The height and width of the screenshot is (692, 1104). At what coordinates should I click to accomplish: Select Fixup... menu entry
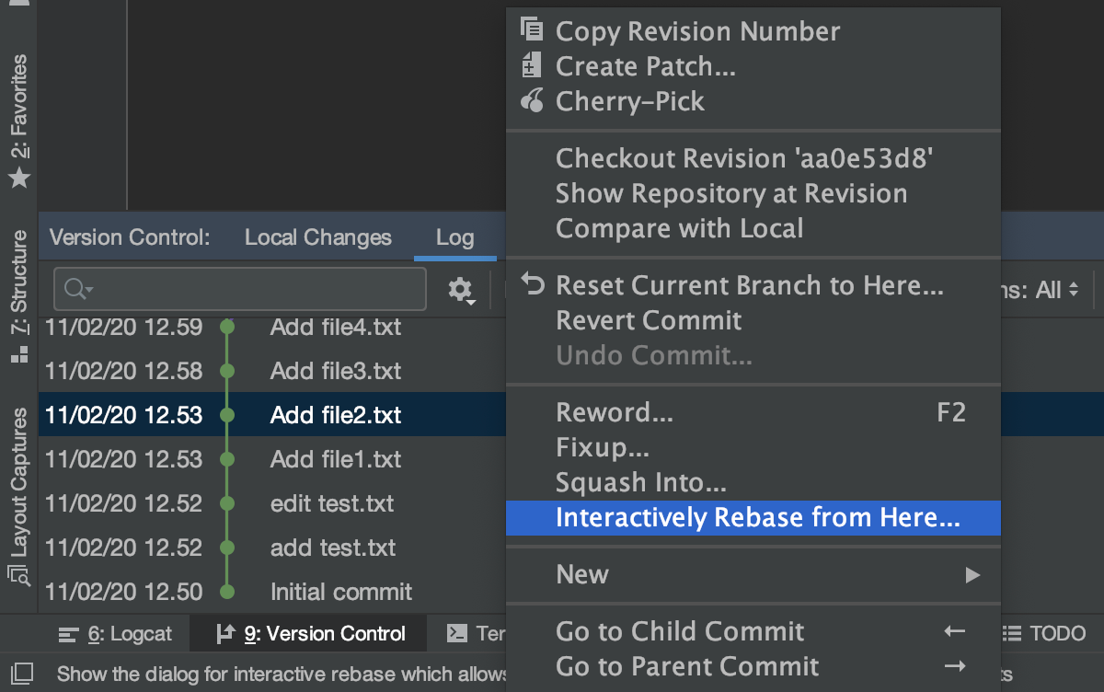coord(753,447)
